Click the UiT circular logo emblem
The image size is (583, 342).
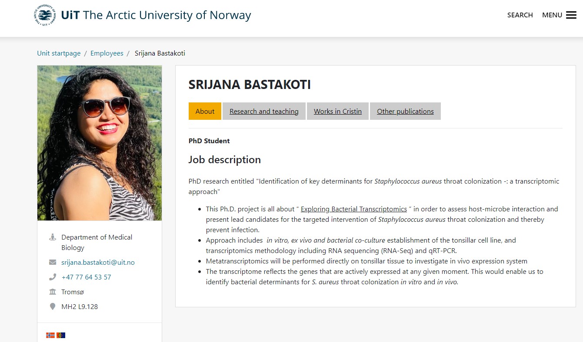pyautogui.click(x=46, y=15)
